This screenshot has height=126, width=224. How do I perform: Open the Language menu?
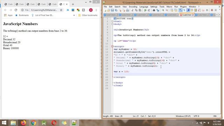pos(144,7)
